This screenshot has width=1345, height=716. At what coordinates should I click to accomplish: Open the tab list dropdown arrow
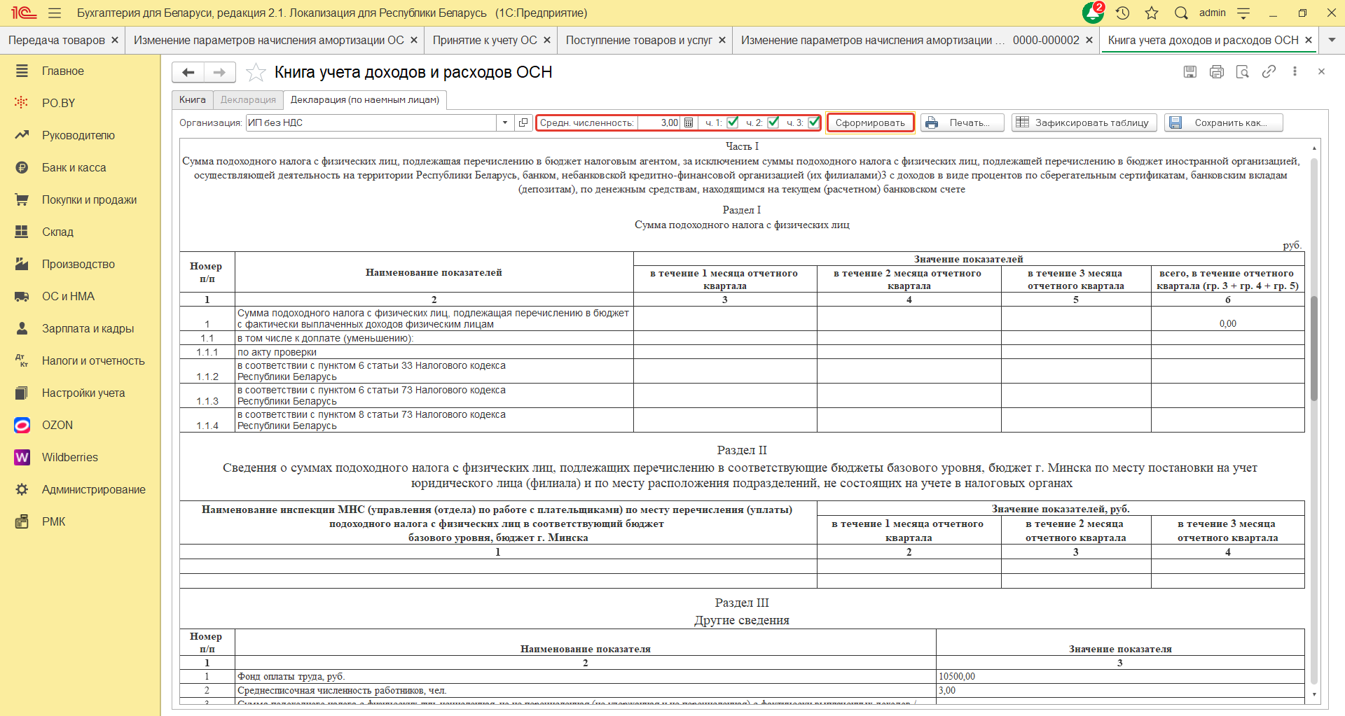coord(1332,40)
